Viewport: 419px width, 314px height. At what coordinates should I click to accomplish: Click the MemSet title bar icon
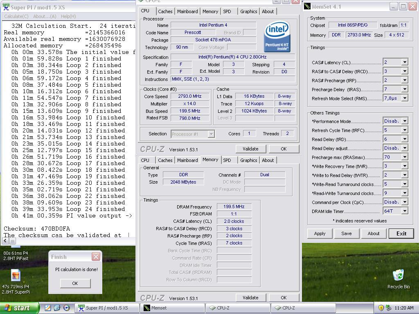[x=307, y=6]
